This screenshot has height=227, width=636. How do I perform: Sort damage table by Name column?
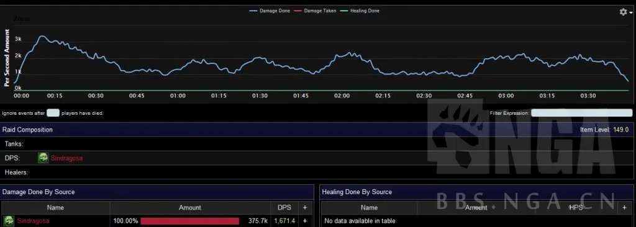click(55, 208)
